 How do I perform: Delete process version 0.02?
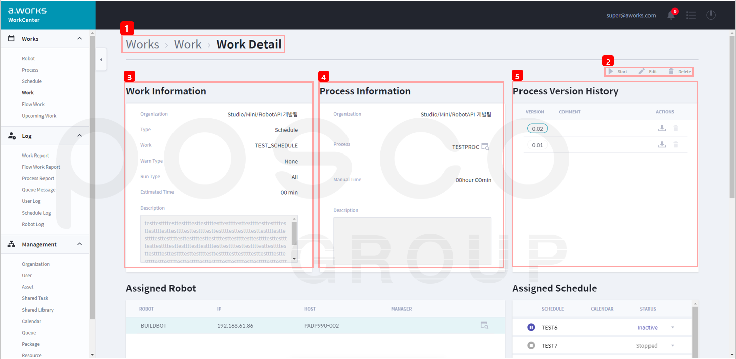(676, 128)
